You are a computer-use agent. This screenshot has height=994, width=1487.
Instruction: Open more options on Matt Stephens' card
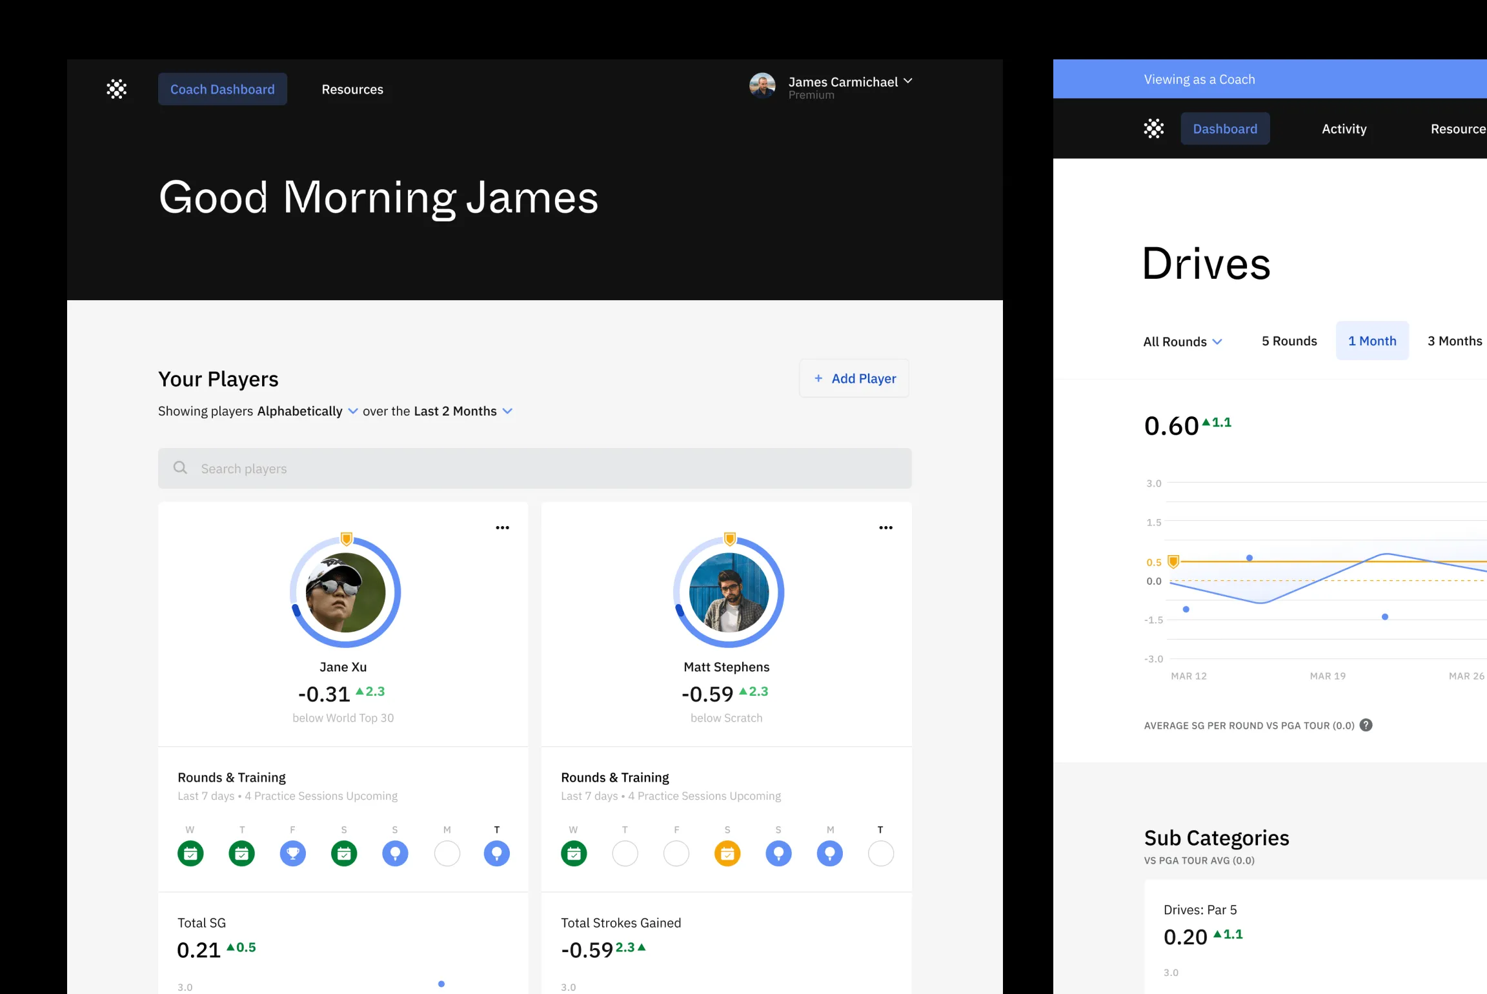tap(885, 527)
